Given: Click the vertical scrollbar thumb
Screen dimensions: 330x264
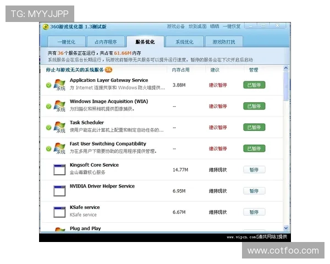Looking at the screenshot, I should [286, 86].
